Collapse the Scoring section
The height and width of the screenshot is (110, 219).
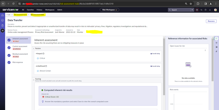[33, 80]
